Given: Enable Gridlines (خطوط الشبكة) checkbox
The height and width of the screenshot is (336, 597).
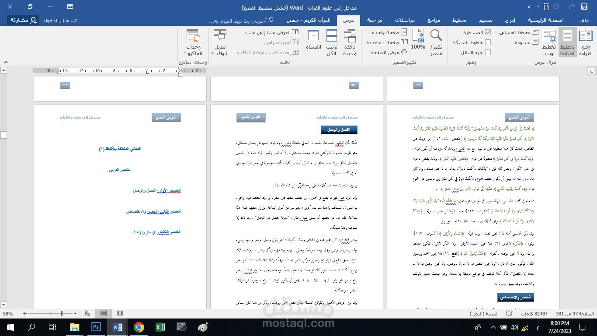Looking at the screenshot, I should (488, 42).
